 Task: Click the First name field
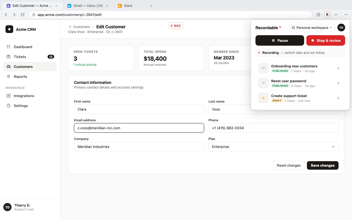click(139, 109)
